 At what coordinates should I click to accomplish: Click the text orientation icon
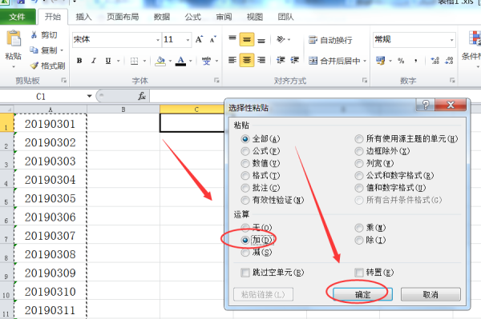point(281,39)
